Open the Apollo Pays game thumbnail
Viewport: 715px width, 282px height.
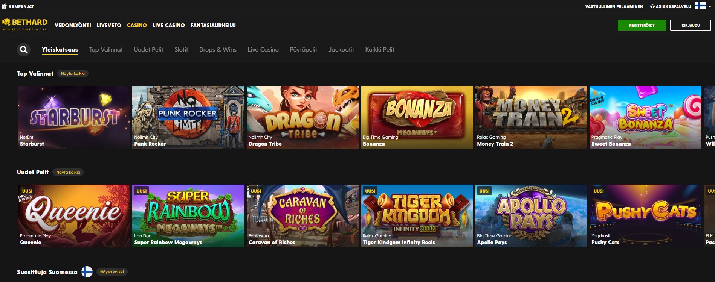(x=531, y=216)
